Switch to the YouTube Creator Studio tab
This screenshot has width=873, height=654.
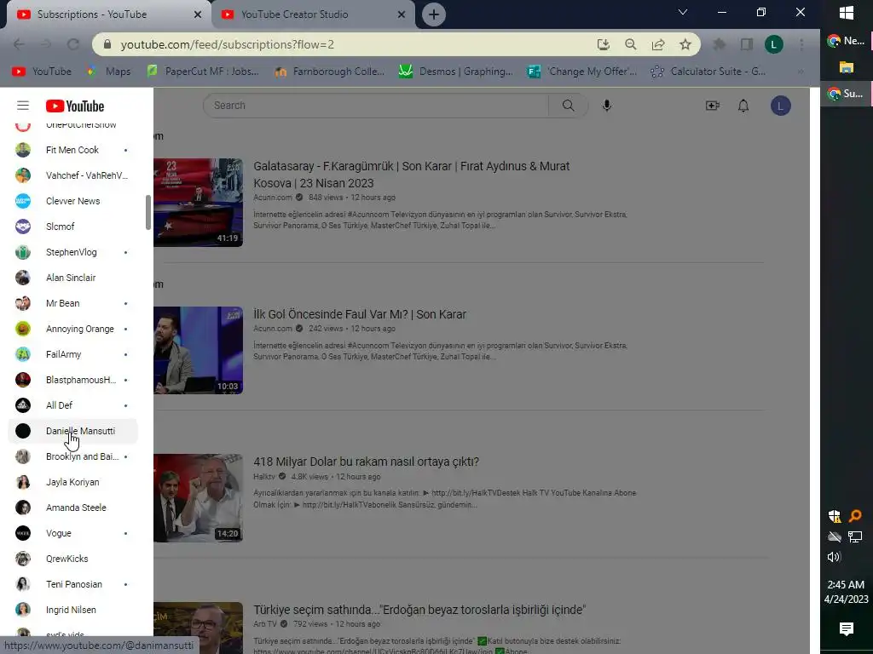[312, 14]
